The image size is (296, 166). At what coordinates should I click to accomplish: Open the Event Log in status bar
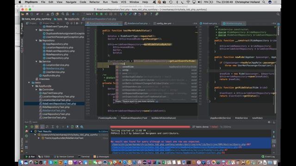tap(268, 157)
